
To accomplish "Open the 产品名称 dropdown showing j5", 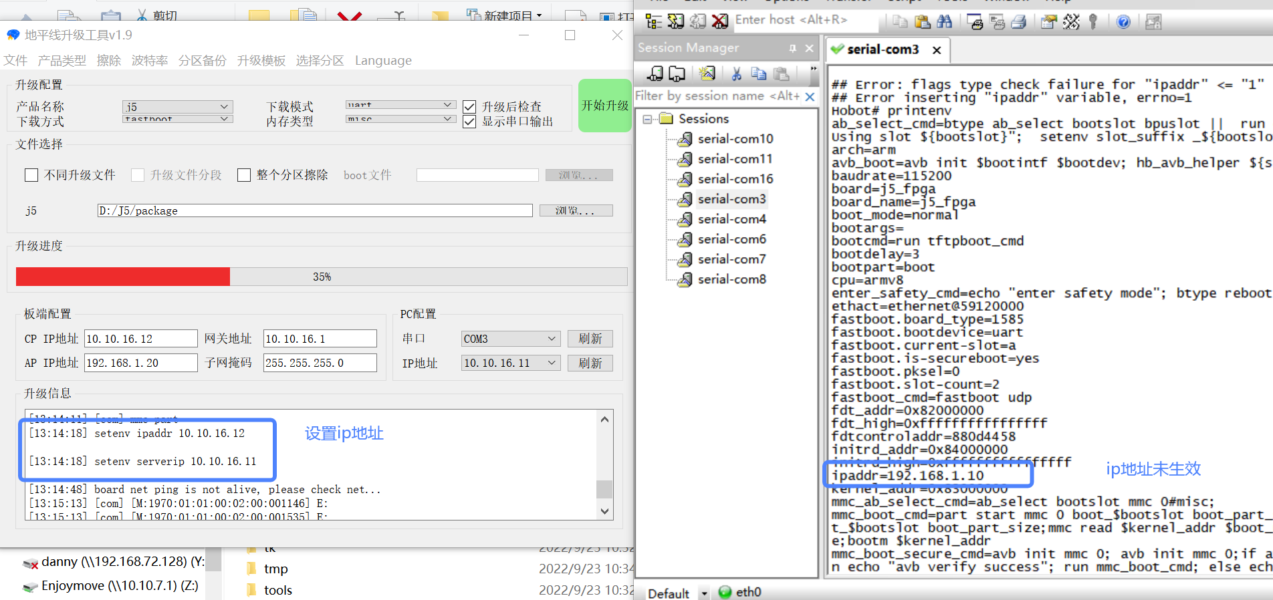I will pyautogui.click(x=178, y=107).
